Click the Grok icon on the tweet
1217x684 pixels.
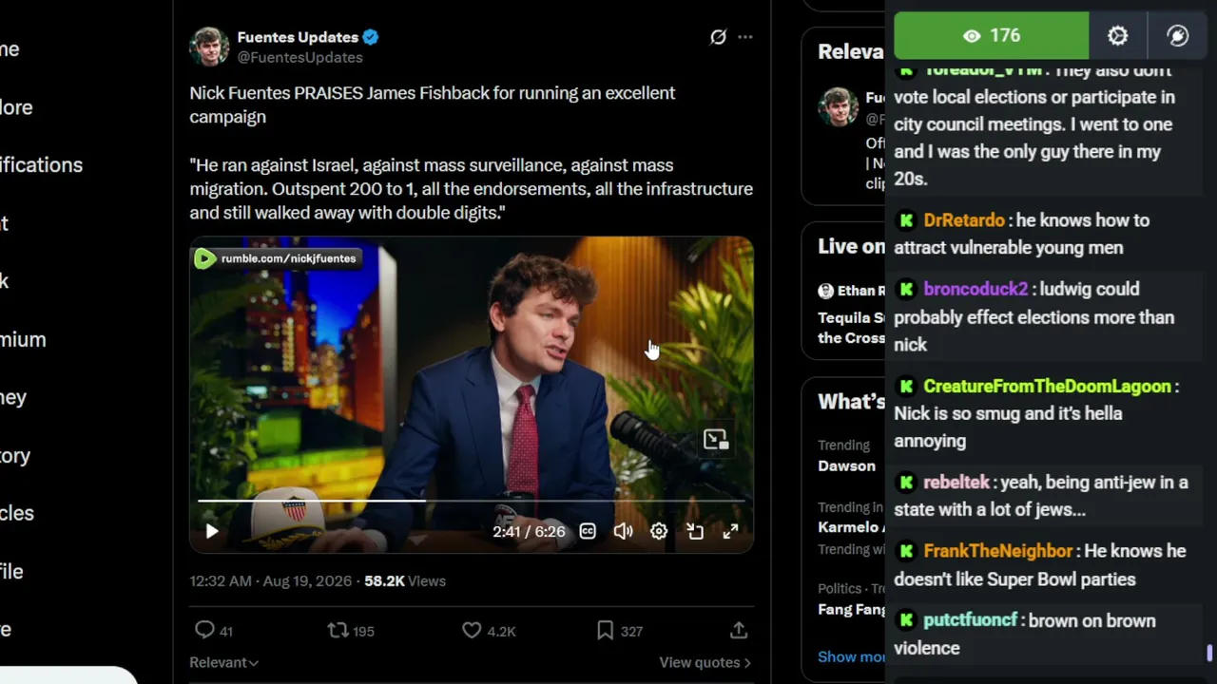click(718, 37)
